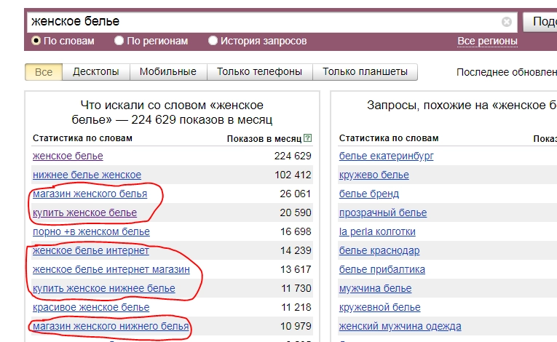The image size is (557, 342).
Task: Switch to the Мобильные tab
Action: click(x=168, y=72)
